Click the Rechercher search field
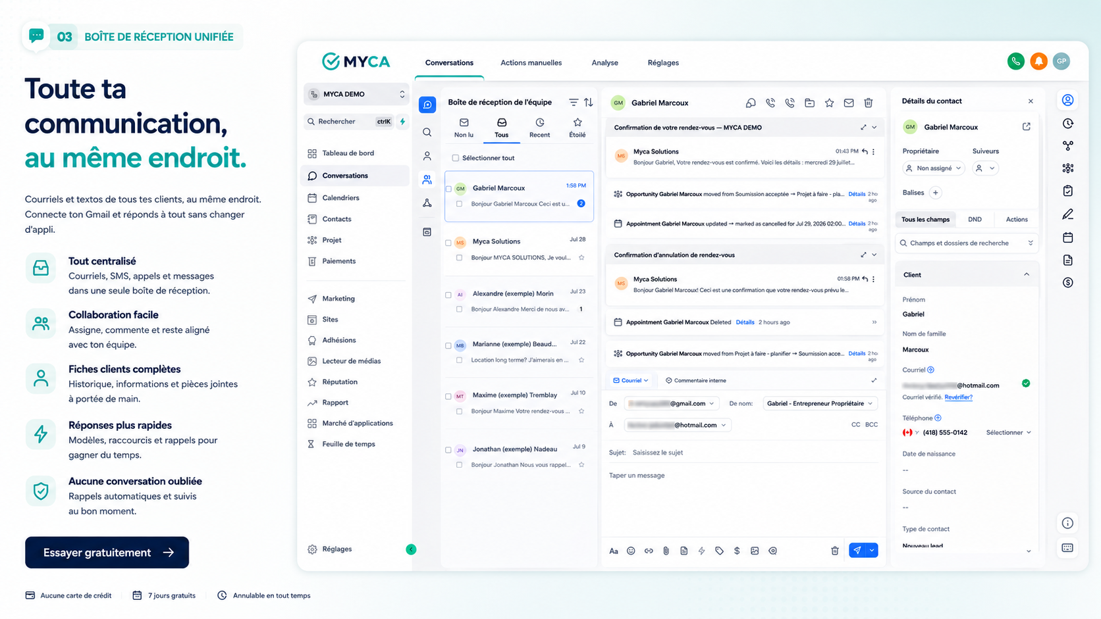Image resolution: width=1101 pixels, height=619 pixels. (349, 121)
